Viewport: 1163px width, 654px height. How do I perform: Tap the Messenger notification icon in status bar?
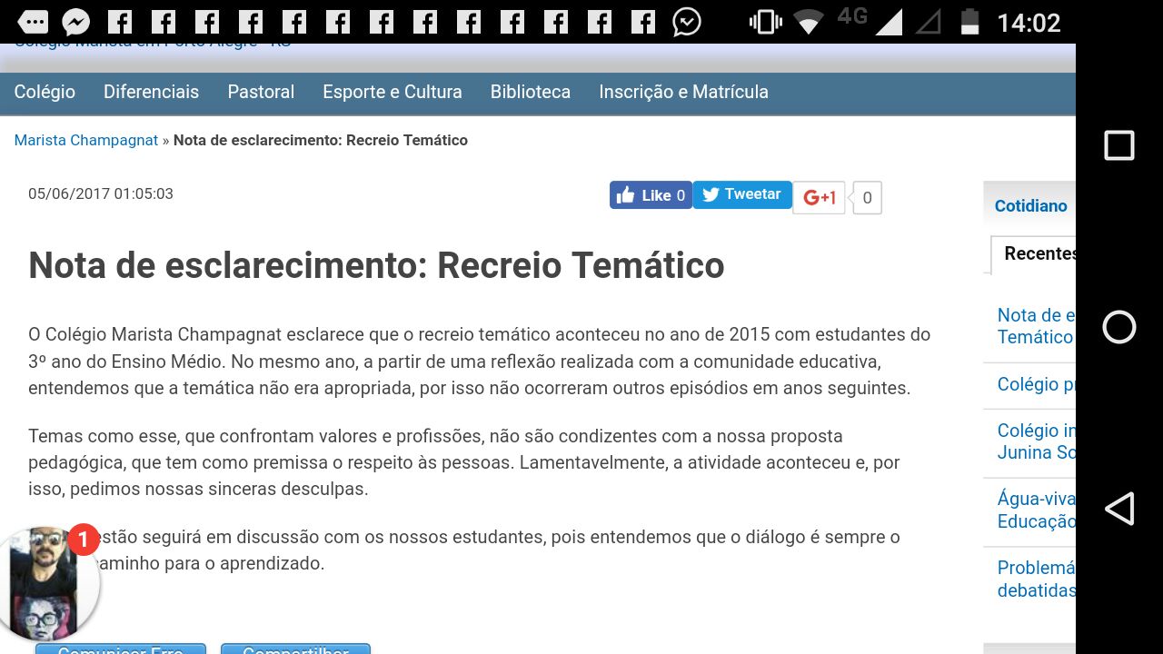(76, 22)
